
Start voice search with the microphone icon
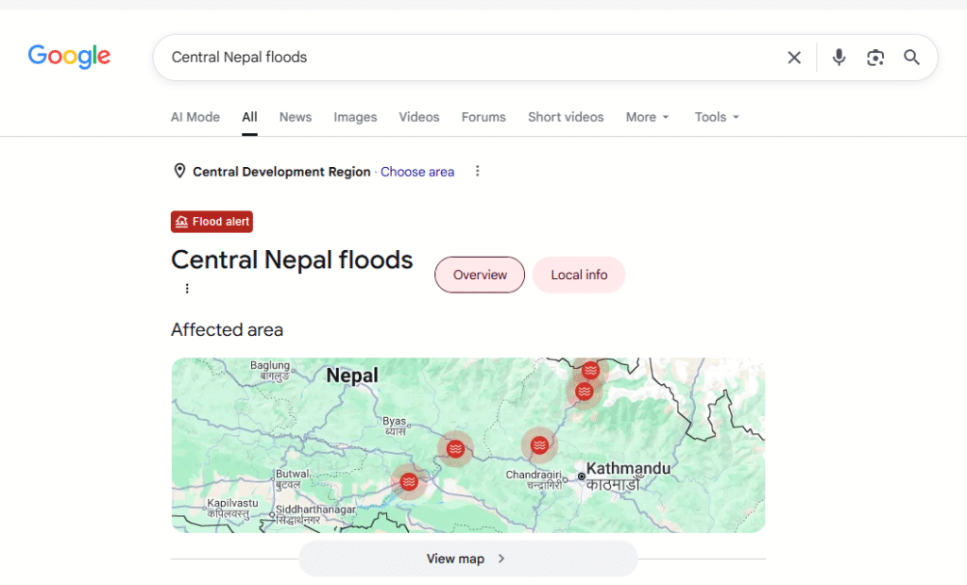point(839,58)
